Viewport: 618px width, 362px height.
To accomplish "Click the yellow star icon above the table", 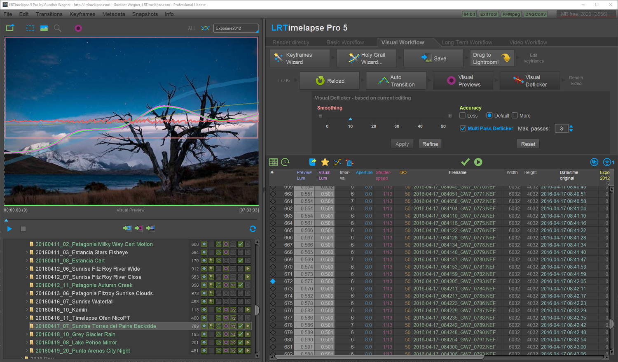I will [325, 162].
